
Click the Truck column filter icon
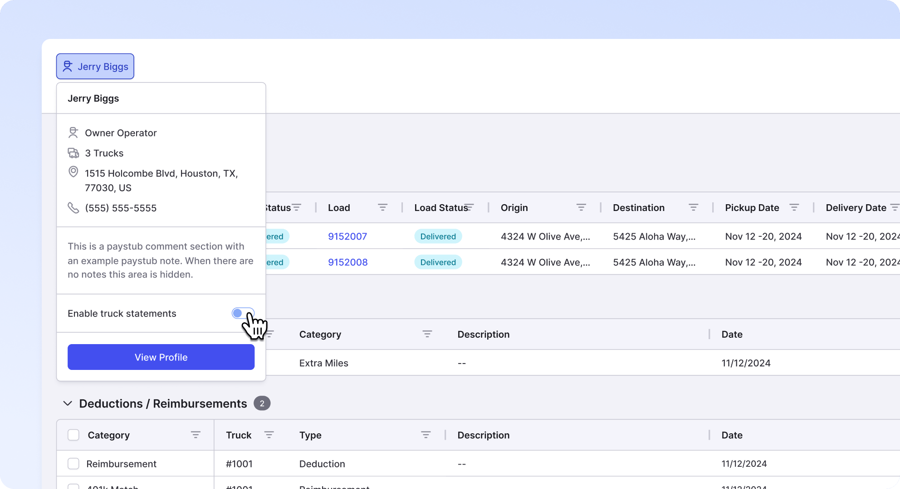click(x=269, y=435)
